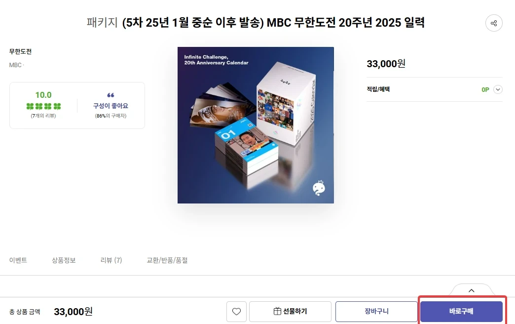Click the 바로구매 buy now button
Viewport: 515px width, 324px height.
point(461,311)
